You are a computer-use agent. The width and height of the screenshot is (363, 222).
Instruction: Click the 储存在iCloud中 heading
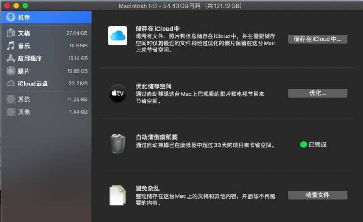click(157, 28)
